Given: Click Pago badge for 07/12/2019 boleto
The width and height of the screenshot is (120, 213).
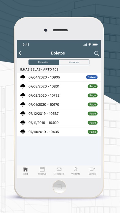Looking at the screenshot, I should (x=93, y=114).
